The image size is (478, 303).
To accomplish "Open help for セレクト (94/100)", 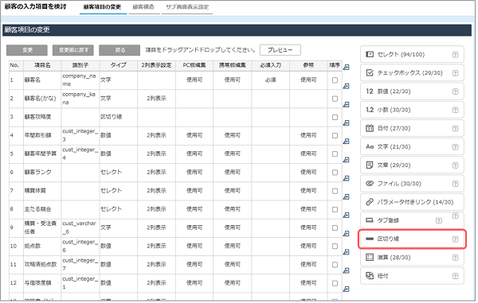I will tap(455, 55).
